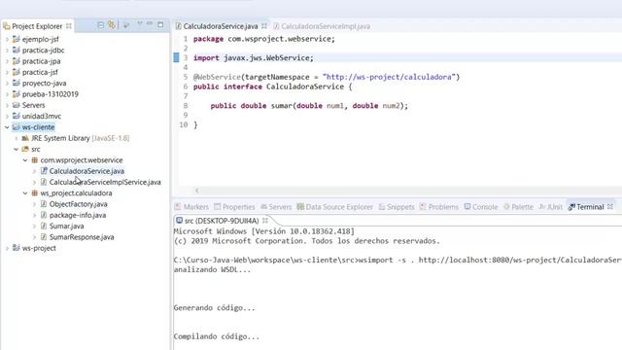Open ObjectFactory.java in the tree
Viewport: 622px width, 350px height.
coord(78,204)
